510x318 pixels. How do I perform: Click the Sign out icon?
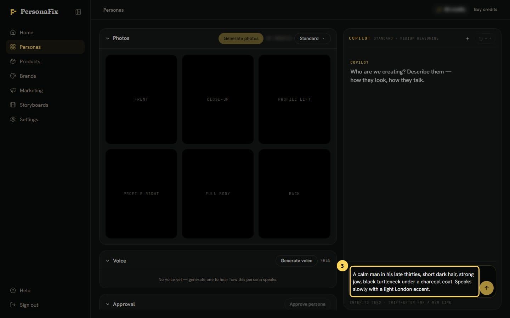point(13,305)
